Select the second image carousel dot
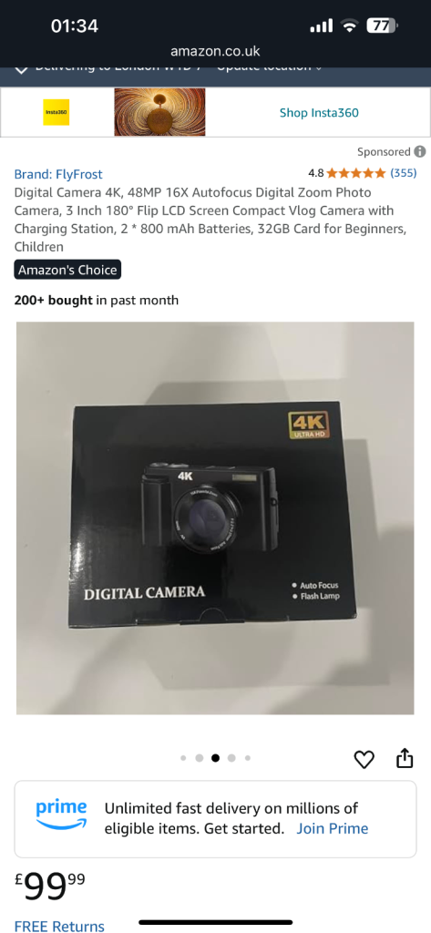 (x=200, y=758)
